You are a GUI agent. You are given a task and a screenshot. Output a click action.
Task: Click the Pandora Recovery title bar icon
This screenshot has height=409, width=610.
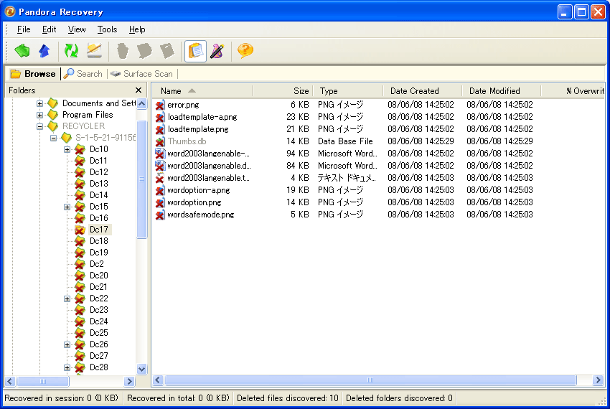(x=10, y=11)
